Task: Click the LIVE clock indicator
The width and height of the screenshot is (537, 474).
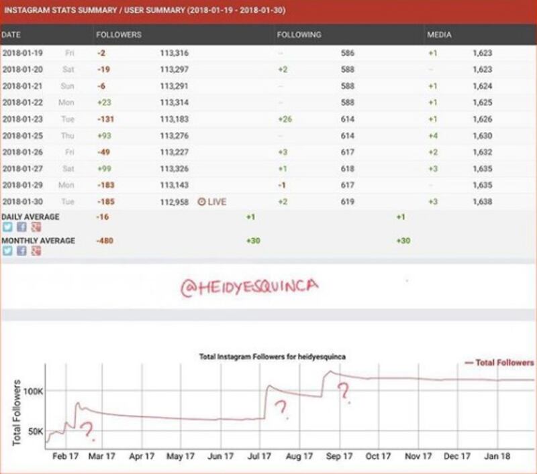Action: 212,202
